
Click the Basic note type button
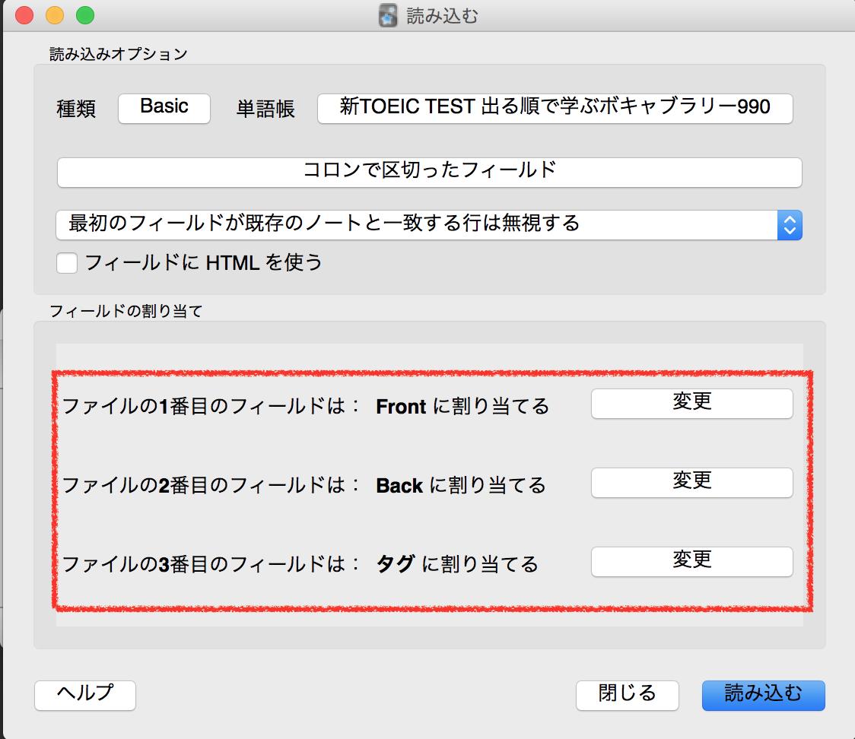(x=164, y=108)
